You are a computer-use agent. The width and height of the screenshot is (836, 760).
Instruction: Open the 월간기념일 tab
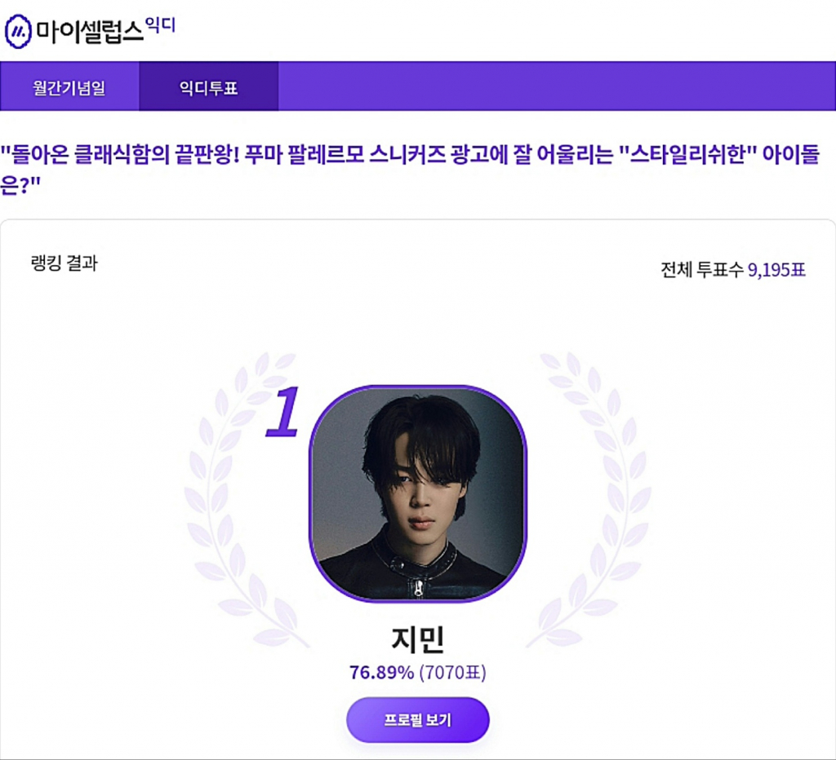tap(69, 87)
